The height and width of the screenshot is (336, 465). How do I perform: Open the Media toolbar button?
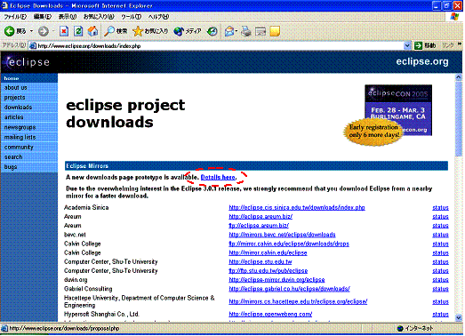(x=188, y=31)
